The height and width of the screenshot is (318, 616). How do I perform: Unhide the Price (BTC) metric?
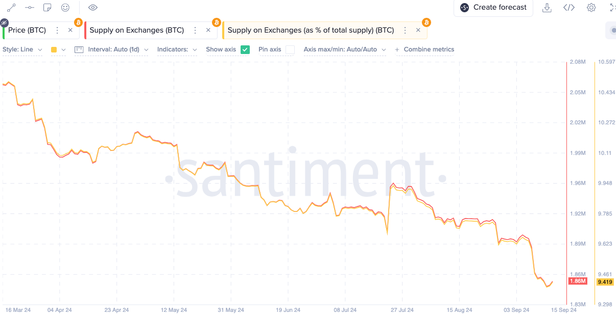tap(4, 23)
